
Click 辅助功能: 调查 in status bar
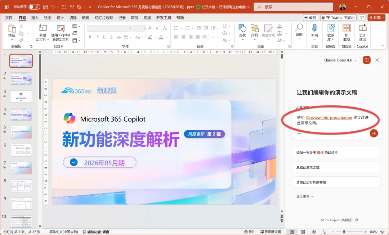[x=96, y=232]
